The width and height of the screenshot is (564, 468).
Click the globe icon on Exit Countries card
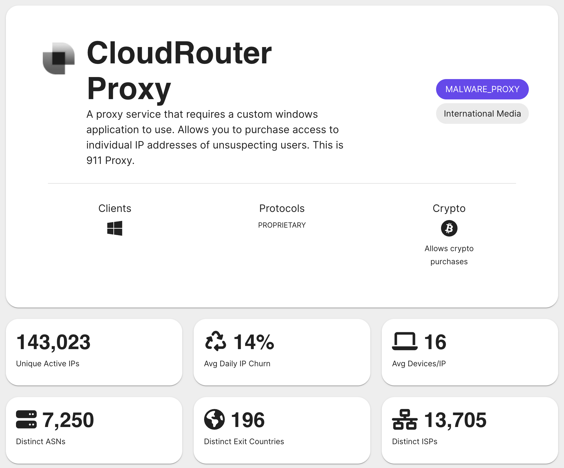(214, 419)
